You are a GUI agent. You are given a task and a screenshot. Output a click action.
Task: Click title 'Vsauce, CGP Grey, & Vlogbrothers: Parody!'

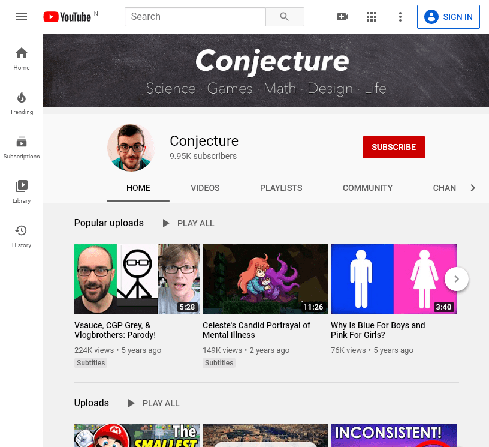(x=115, y=330)
